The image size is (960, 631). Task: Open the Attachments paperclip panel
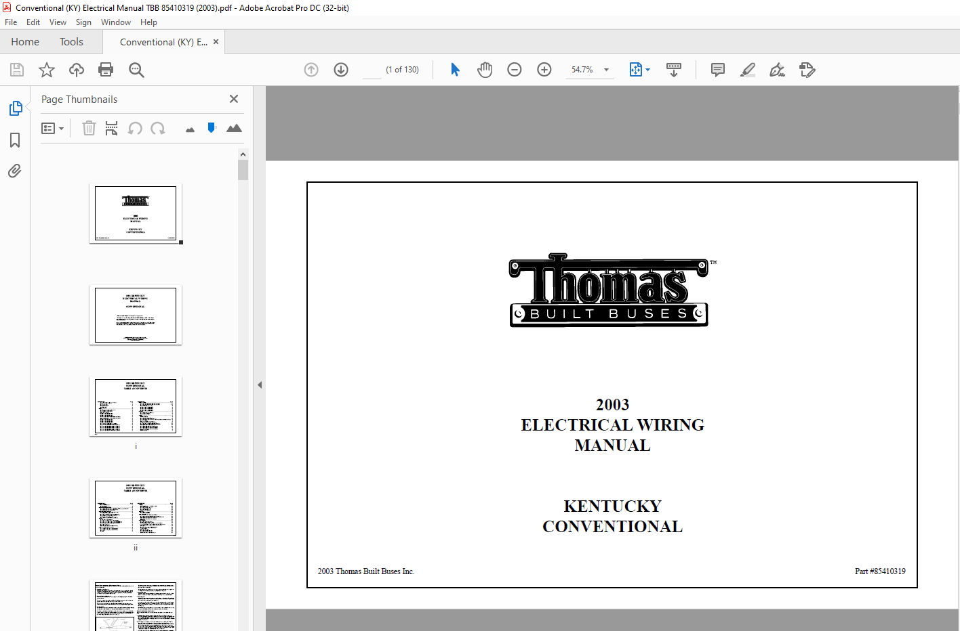tap(15, 171)
